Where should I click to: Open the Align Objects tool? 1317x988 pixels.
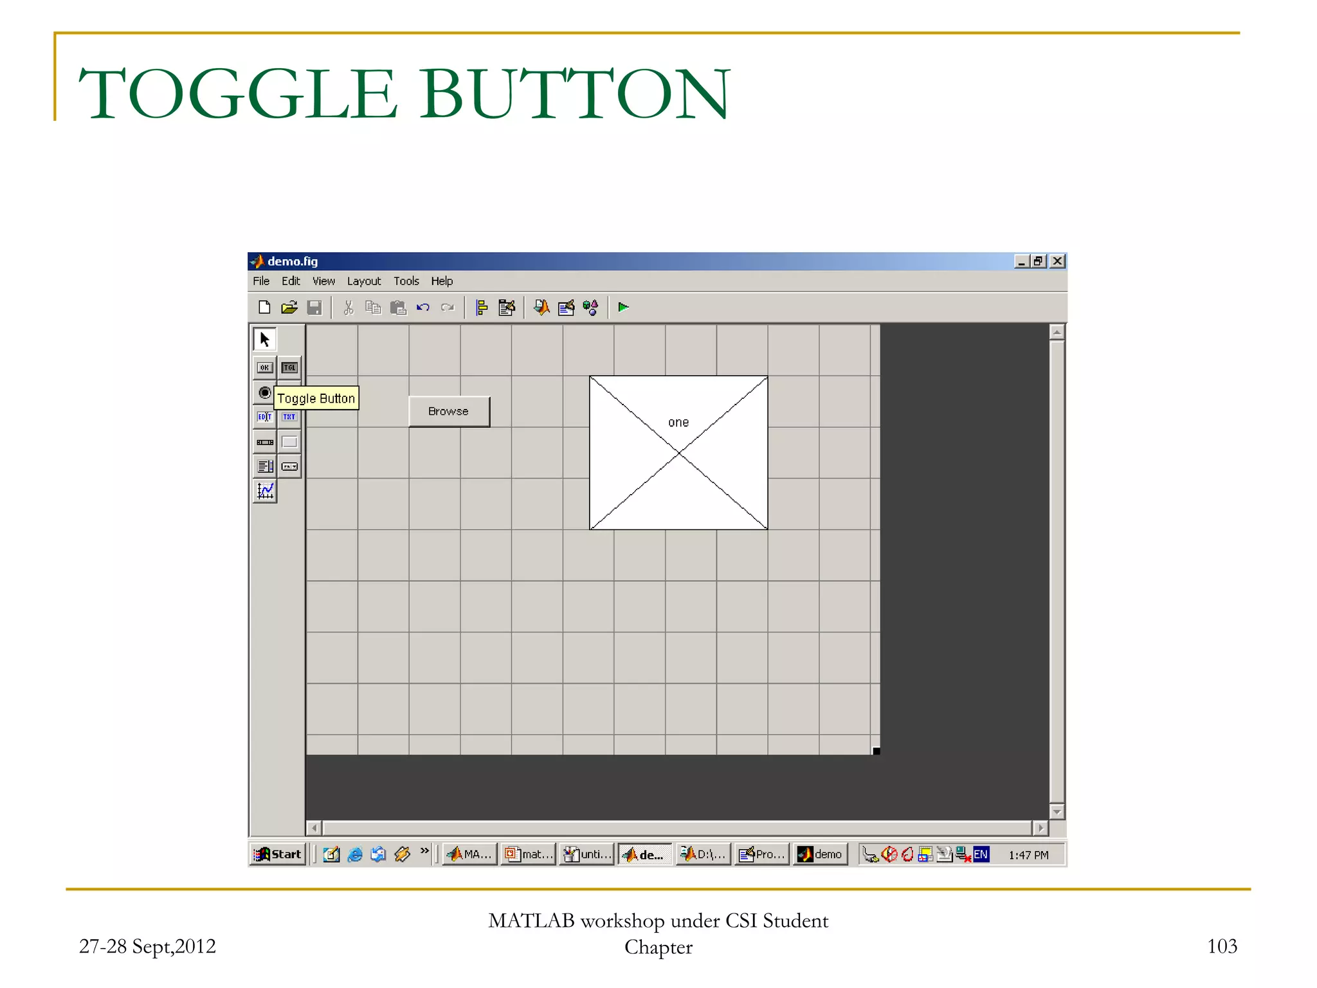[x=482, y=307]
